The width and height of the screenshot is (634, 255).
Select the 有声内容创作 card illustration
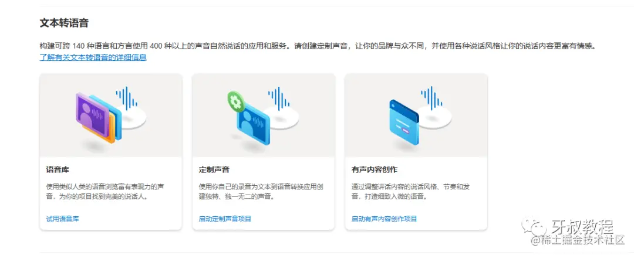pos(416,115)
